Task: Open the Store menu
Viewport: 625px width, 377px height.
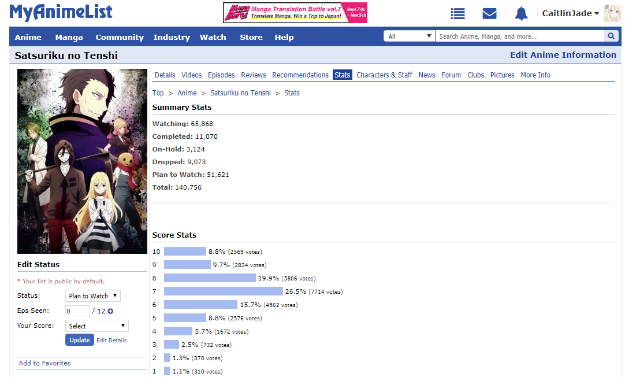Action: [251, 37]
